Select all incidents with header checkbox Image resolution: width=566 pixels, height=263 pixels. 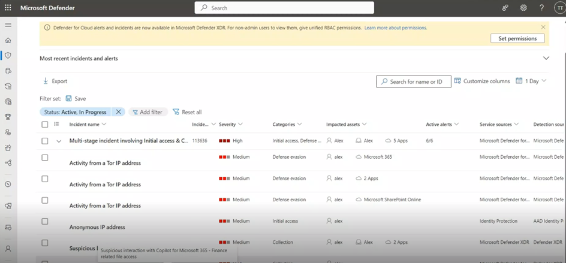pos(45,125)
